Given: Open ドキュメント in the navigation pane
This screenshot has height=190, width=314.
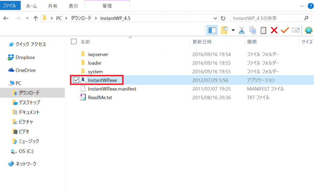Looking at the screenshot, I should pos(29,112).
